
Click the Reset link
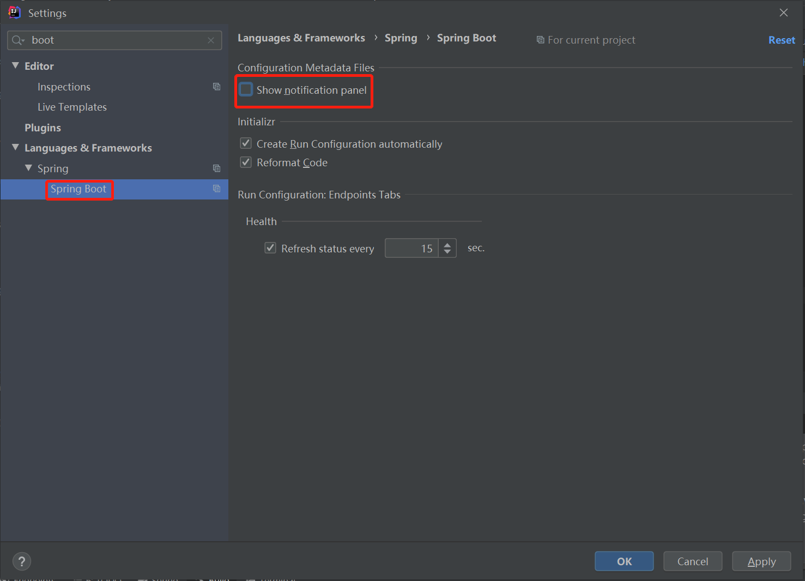point(782,40)
